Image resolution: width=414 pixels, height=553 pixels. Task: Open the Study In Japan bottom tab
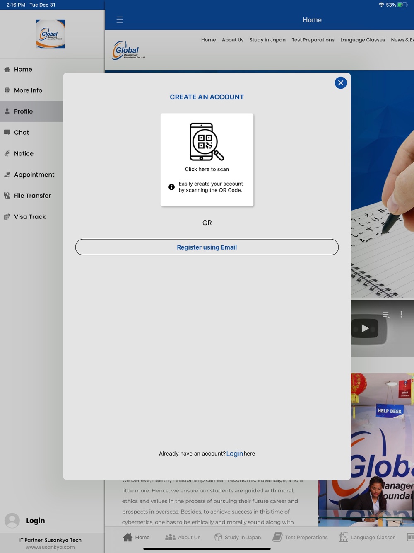(238, 537)
